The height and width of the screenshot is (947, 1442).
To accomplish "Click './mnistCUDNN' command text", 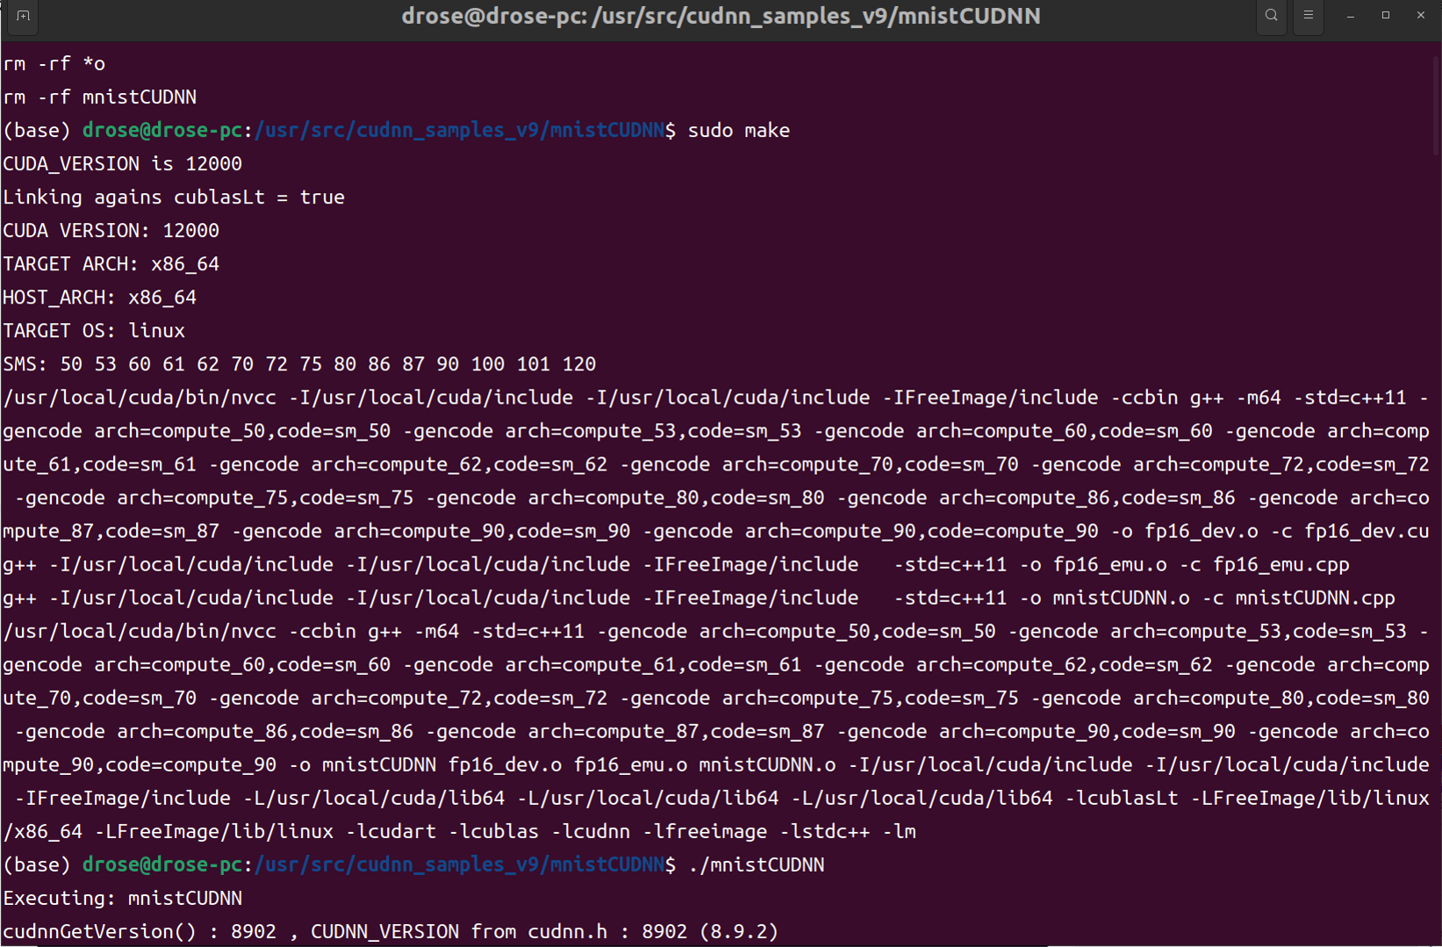I will click(757, 865).
